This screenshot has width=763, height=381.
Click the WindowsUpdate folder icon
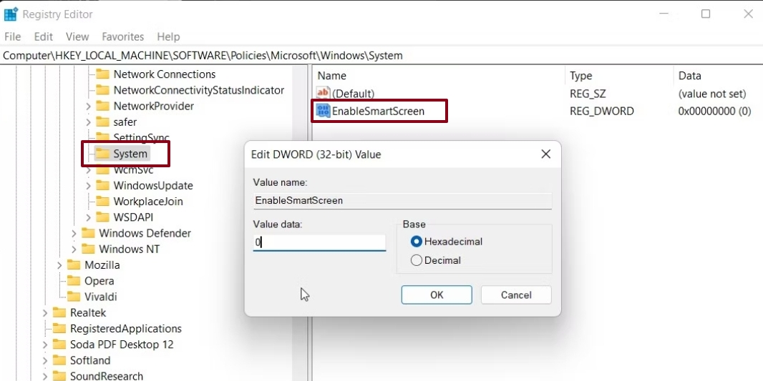click(x=102, y=186)
